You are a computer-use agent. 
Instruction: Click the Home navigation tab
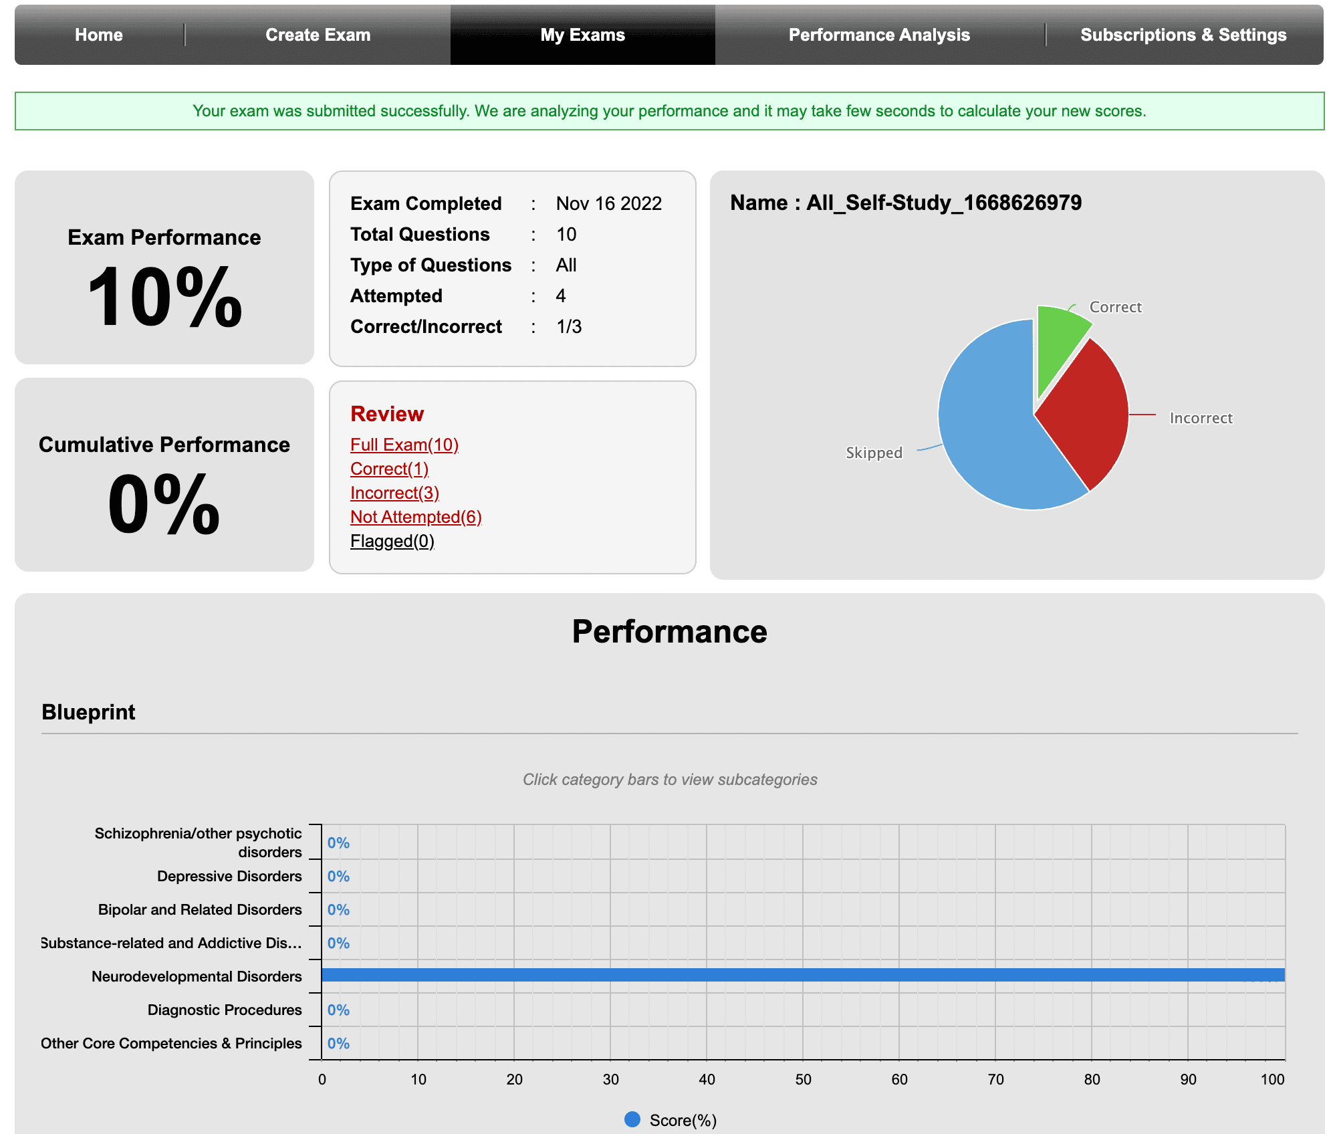click(x=99, y=33)
